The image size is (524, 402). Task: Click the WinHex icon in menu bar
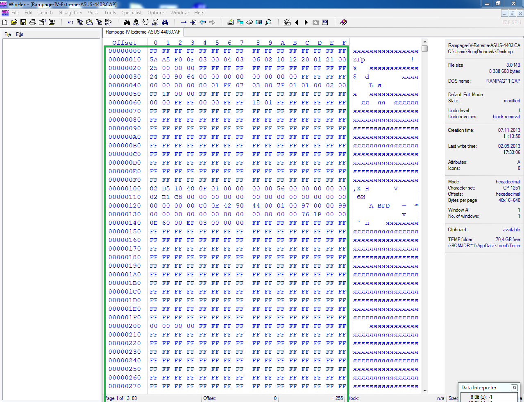[5, 13]
